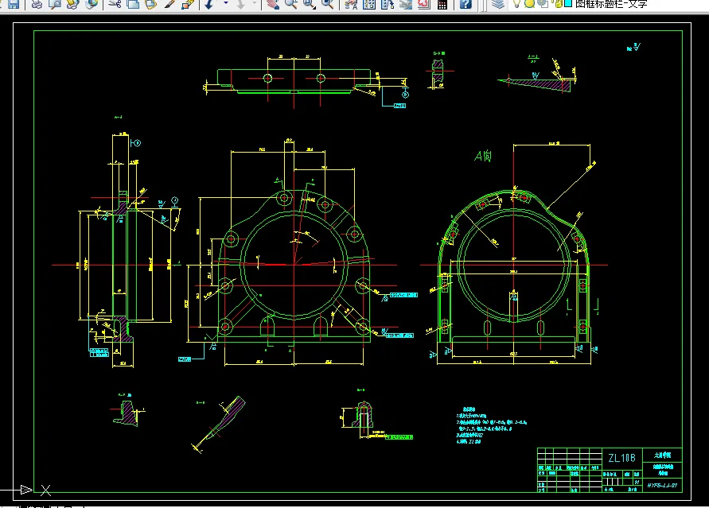Toggle the layer lock padlock icon
This screenshot has width=709, height=508.
[558, 4]
